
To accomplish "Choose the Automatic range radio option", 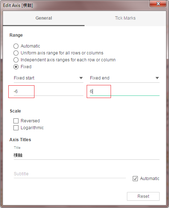I will pyautogui.click(x=16, y=46).
